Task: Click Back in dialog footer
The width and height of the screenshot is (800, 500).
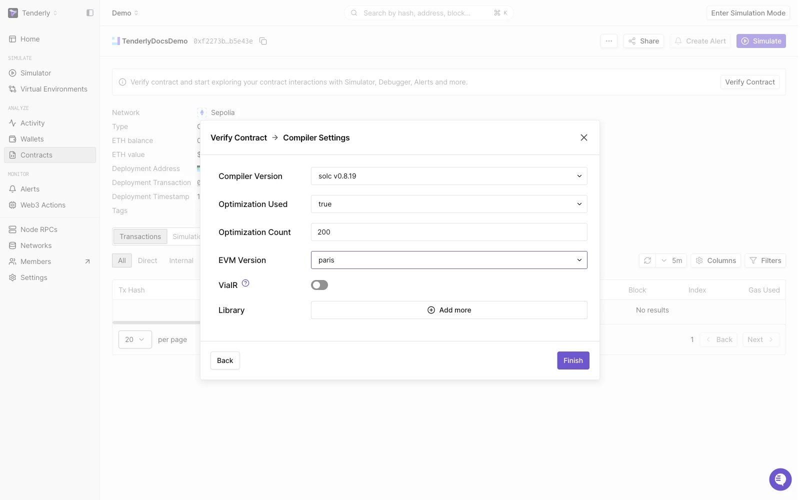Action: [225, 360]
